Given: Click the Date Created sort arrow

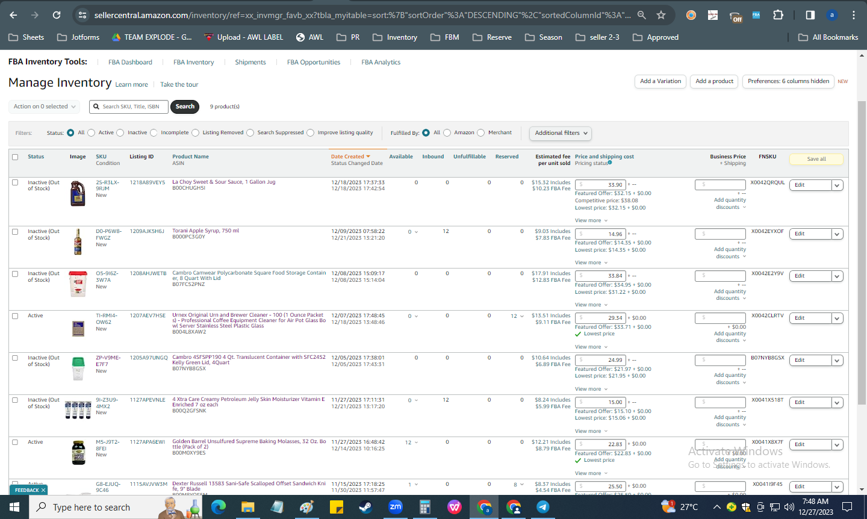Looking at the screenshot, I should [368, 157].
